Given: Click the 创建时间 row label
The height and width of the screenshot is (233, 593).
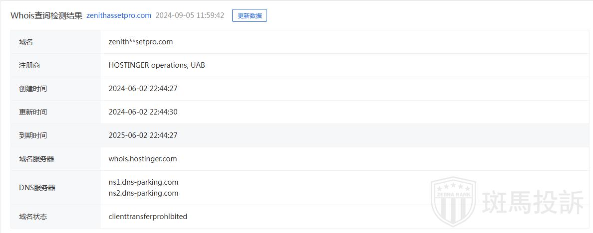Looking at the screenshot, I should click(x=33, y=89).
